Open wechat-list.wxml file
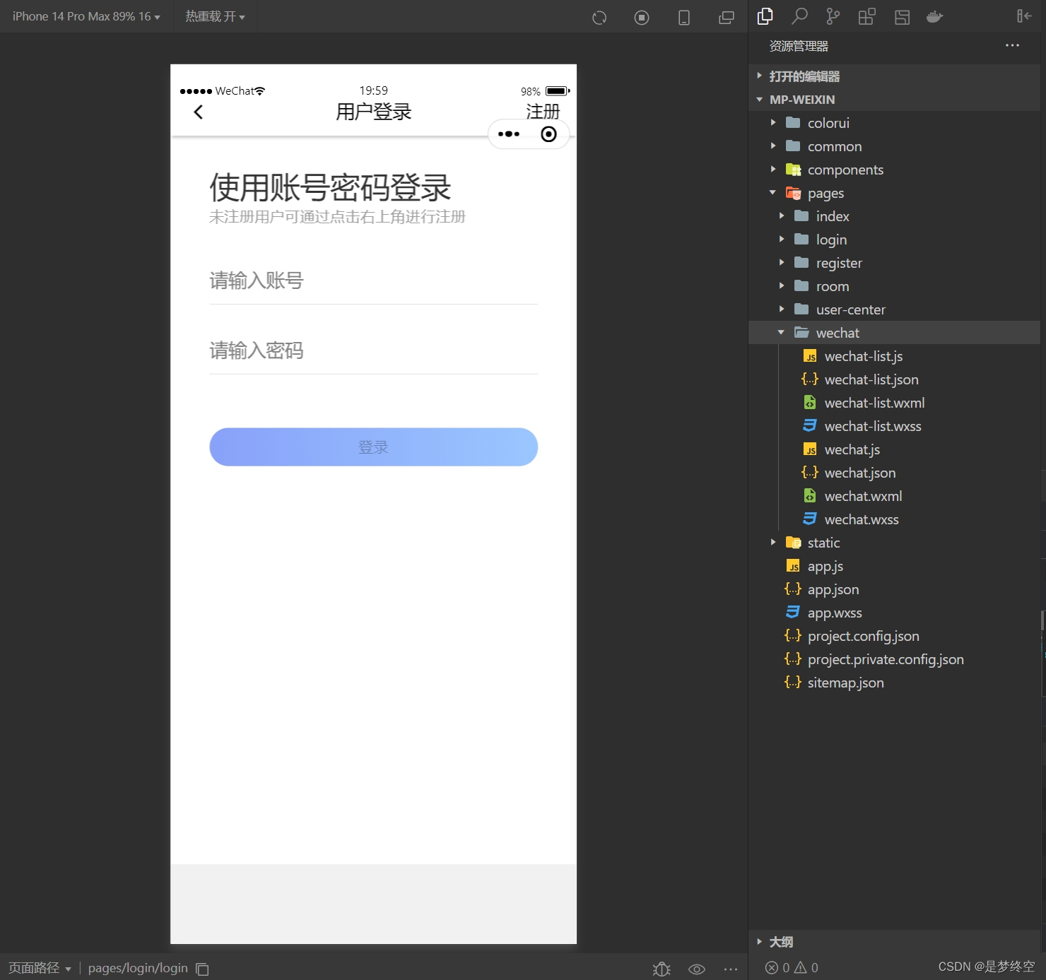1046x980 pixels. [894, 403]
